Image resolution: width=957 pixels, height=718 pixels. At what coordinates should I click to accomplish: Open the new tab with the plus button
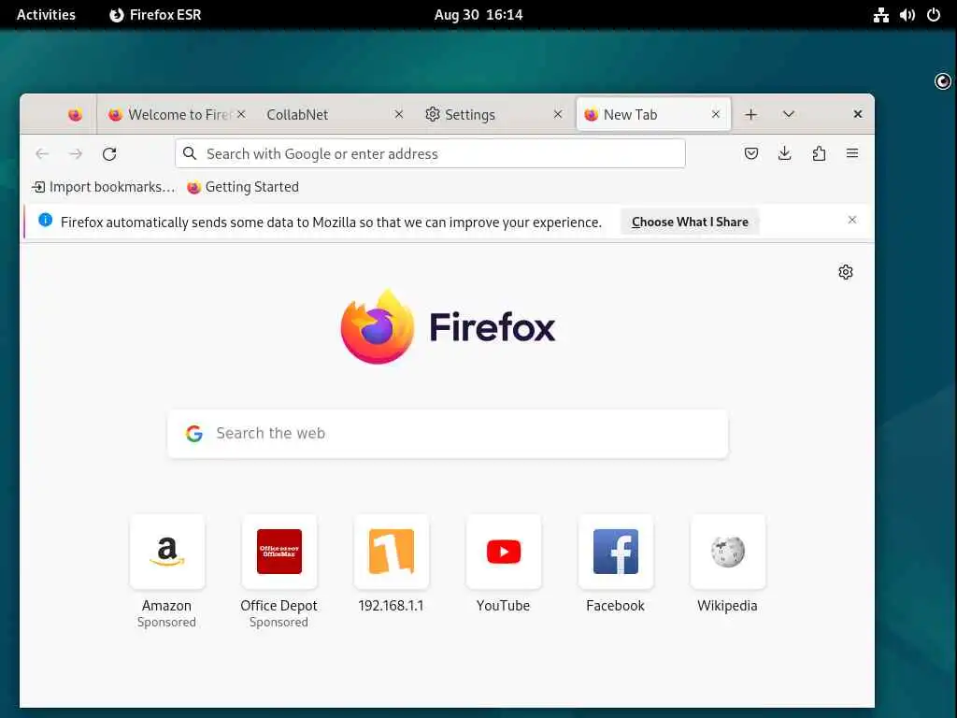click(751, 114)
